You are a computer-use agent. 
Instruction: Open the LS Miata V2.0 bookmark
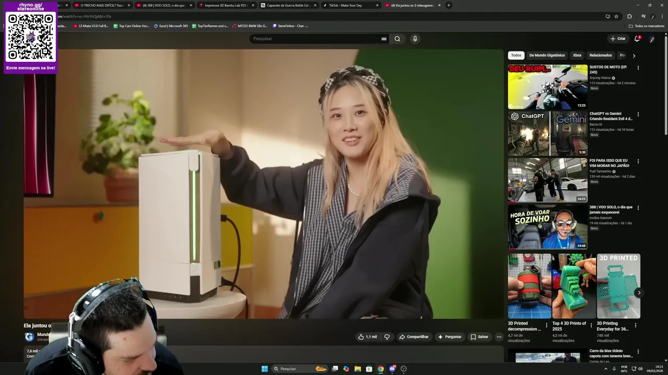[x=91, y=26]
